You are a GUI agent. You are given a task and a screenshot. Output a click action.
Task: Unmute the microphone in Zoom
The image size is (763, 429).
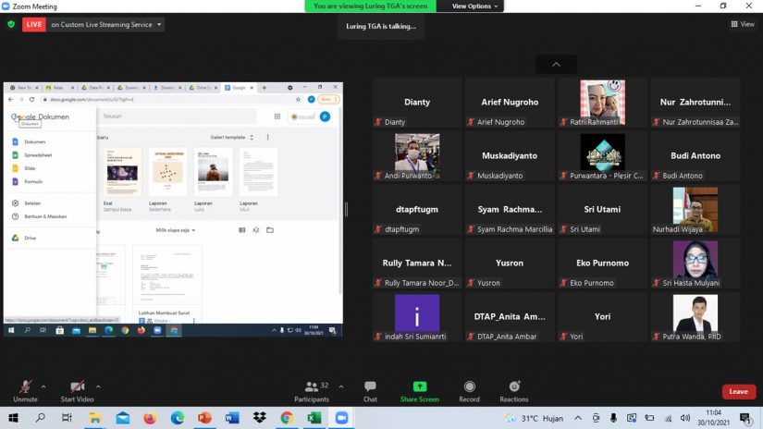click(x=25, y=388)
